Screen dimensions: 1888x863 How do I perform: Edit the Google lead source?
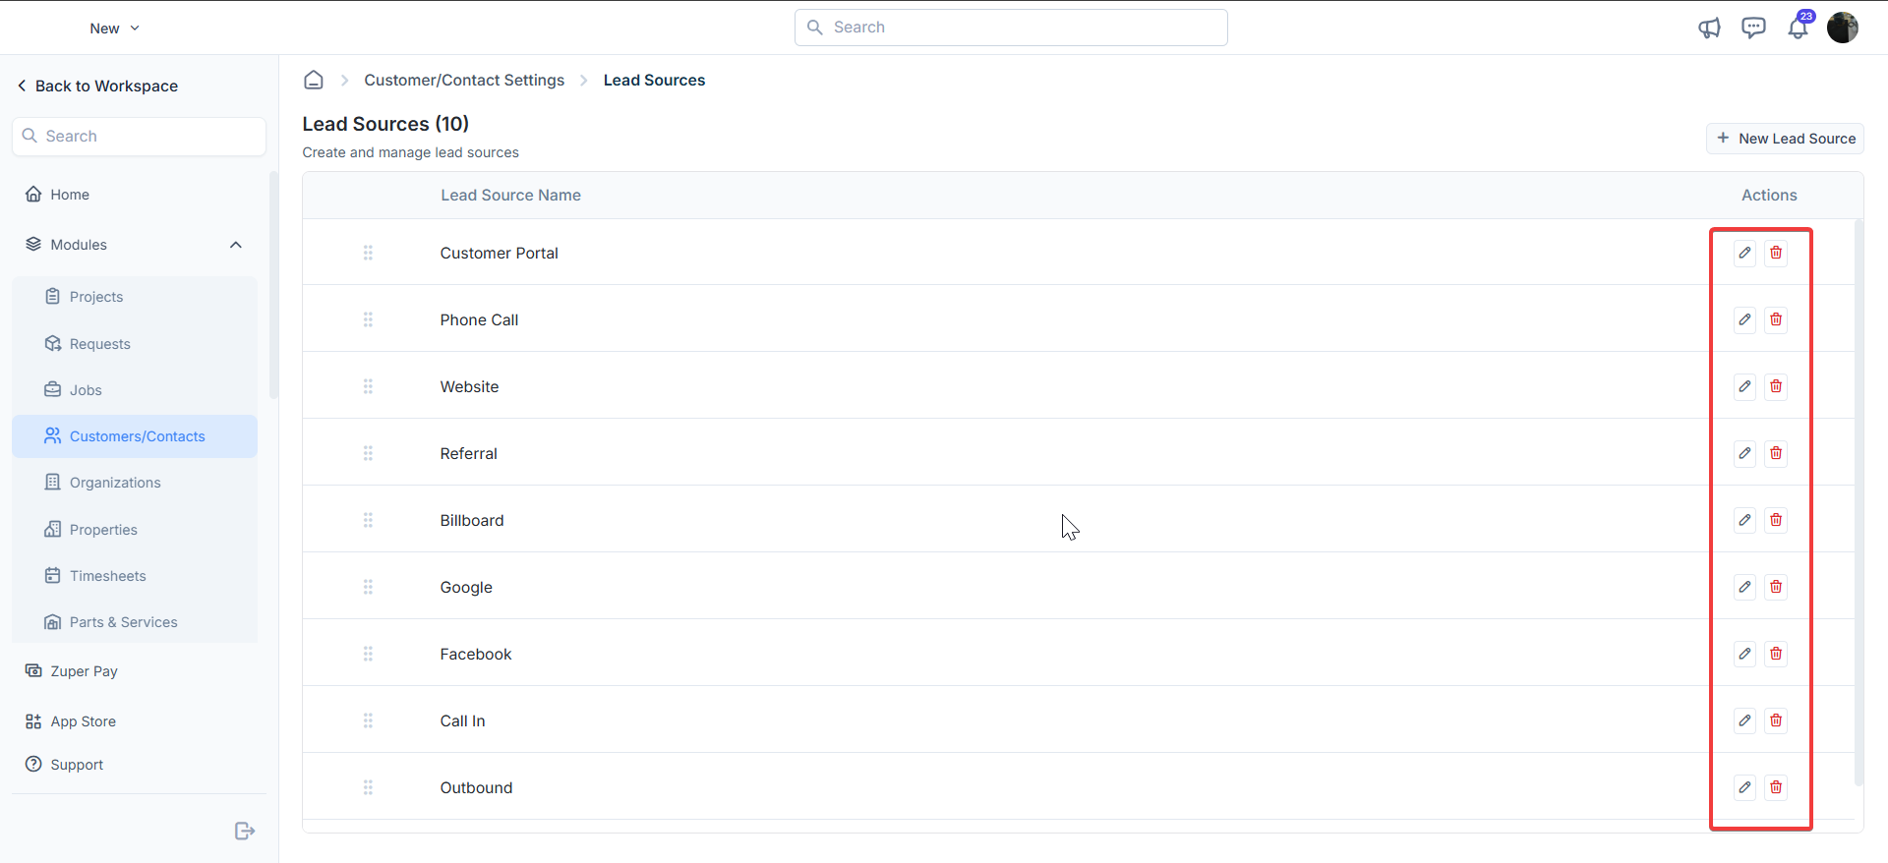(1744, 587)
